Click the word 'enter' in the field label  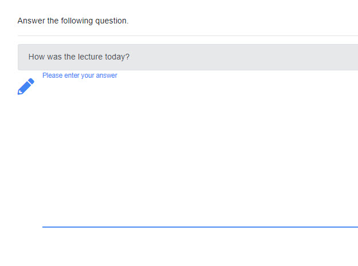click(x=72, y=76)
